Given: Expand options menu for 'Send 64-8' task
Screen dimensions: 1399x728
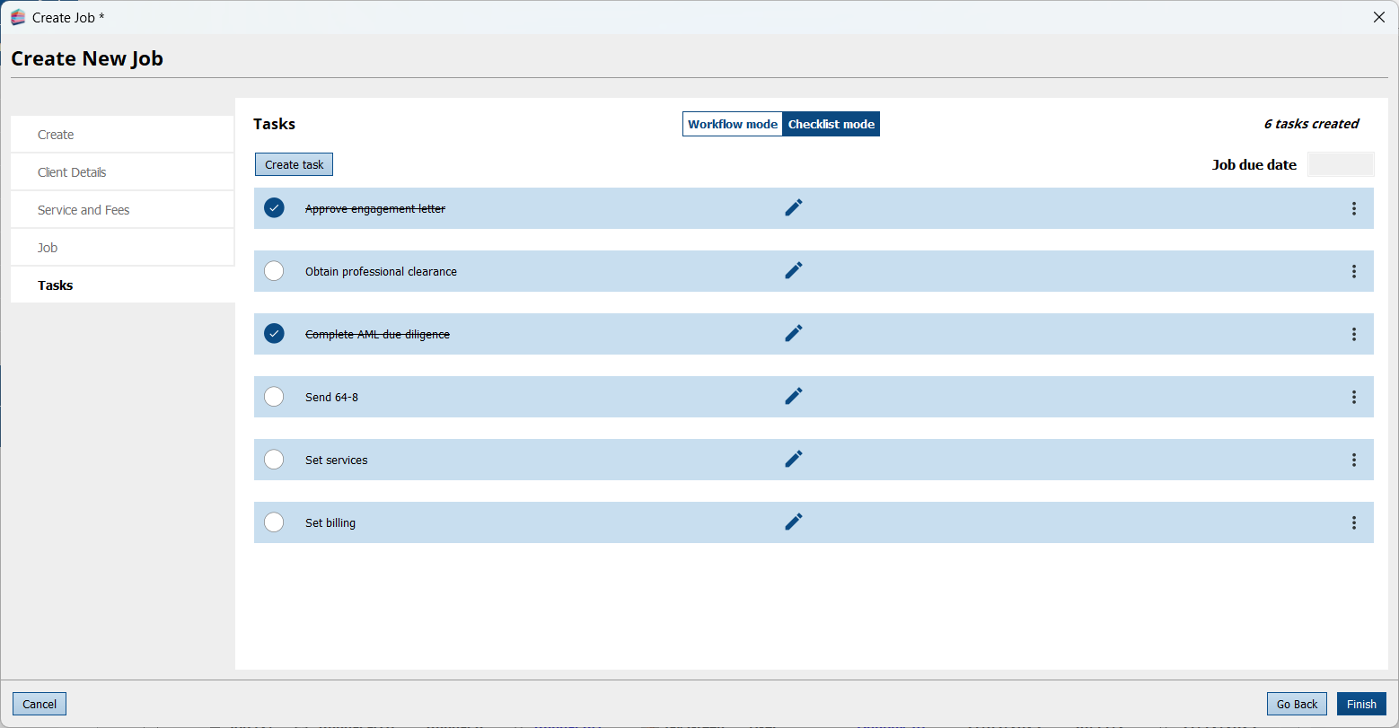Looking at the screenshot, I should click(x=1353, y=397).
